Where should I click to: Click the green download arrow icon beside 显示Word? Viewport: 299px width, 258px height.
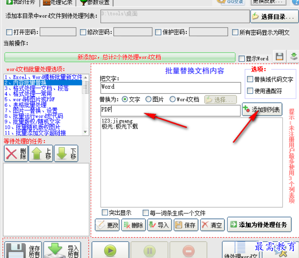click(294, 57)
